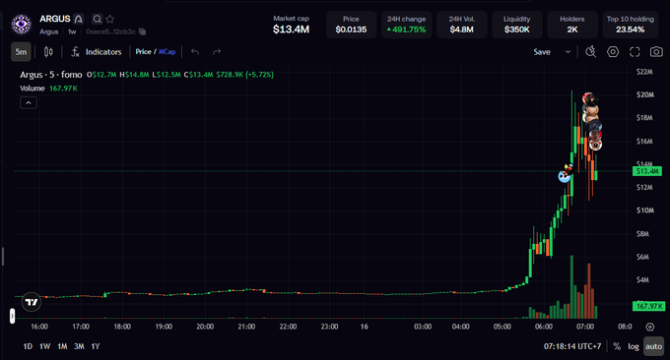
Task: Click the TradingView logo
Action: coord(32,302)
